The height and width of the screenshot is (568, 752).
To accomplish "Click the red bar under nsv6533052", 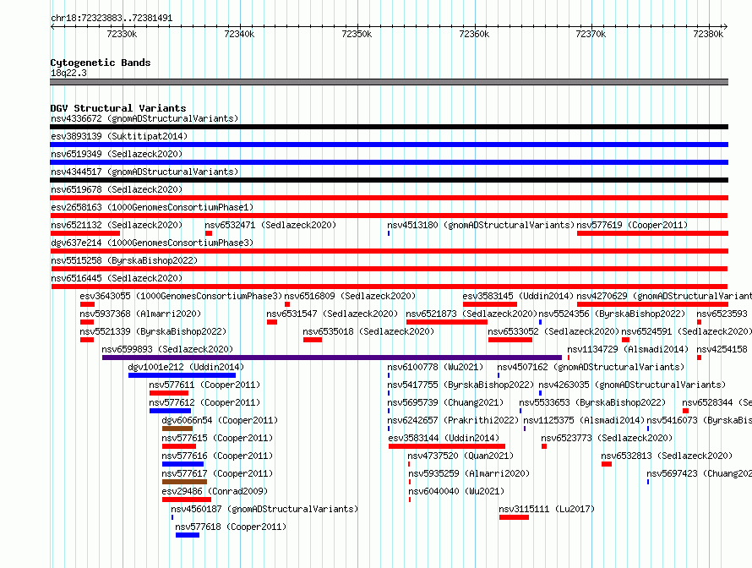I will (510, 340).
